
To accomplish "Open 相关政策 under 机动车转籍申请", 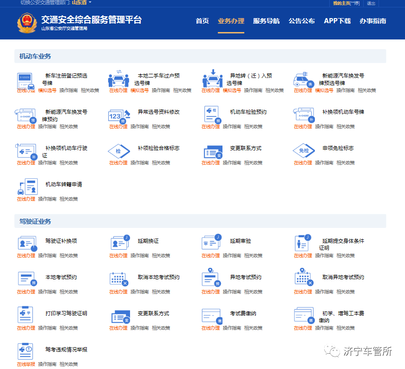I will click(68, 199).
